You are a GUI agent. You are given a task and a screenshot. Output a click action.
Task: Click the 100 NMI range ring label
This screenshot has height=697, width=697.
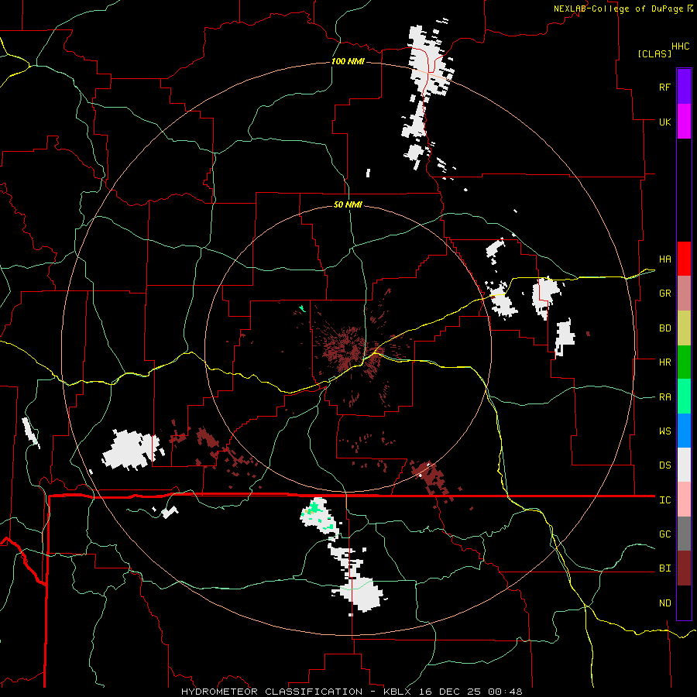coord(348,61)
